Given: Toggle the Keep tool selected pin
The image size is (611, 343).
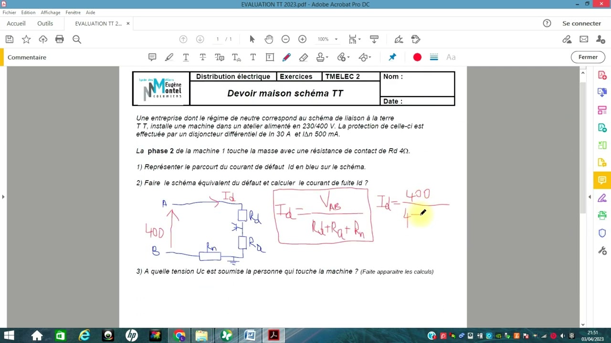Looking at the screenshot, I should pos(392,57).
